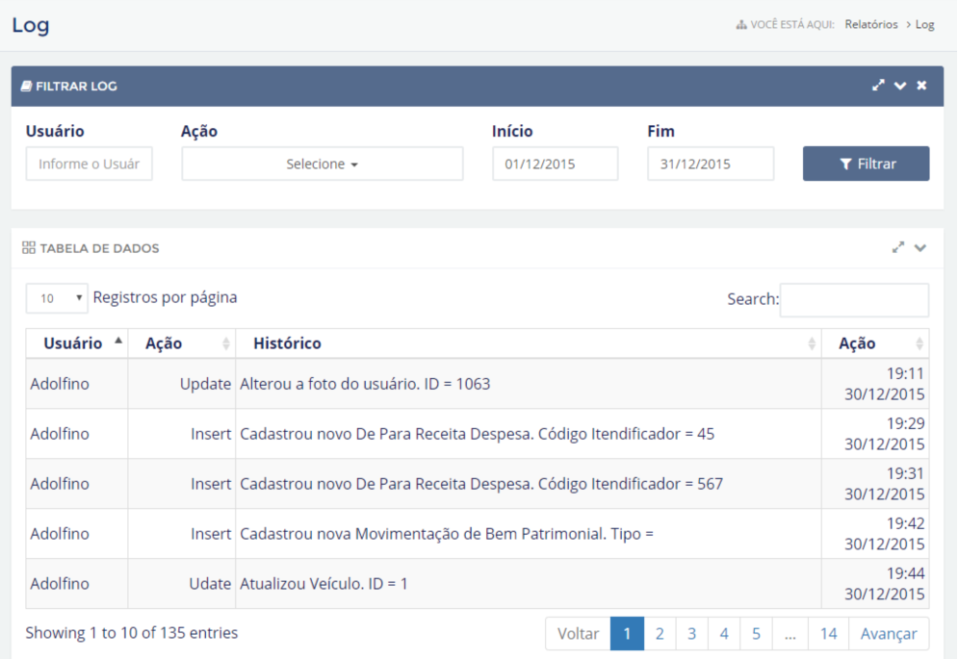The image size is (958, 659).
Task: Click the Fim date field
Action: (711, 164)
